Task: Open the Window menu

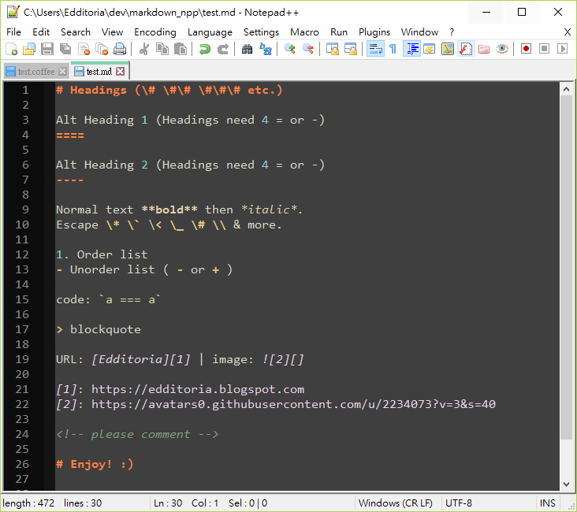Action: point(419,32)
